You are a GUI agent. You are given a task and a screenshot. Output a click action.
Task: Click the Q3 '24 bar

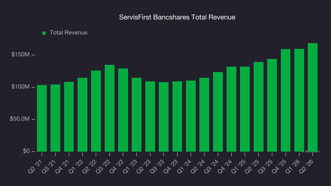click(x=218, y=112)
